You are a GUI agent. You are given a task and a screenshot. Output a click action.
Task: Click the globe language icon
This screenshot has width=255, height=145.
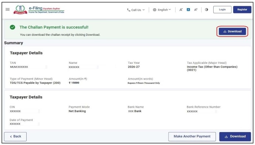(154, 10)
